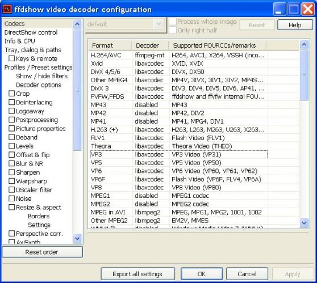
Task: Toggle the Logoaway checkbox
Action: point(11,111)
